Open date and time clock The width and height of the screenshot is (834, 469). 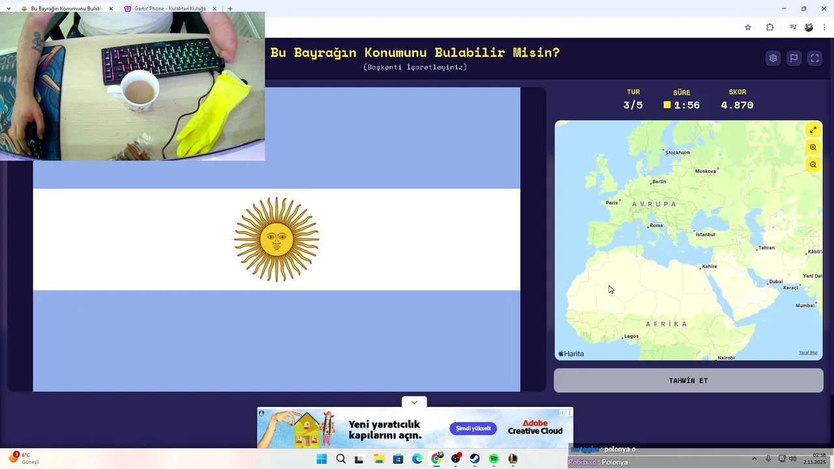pos(814,459)
